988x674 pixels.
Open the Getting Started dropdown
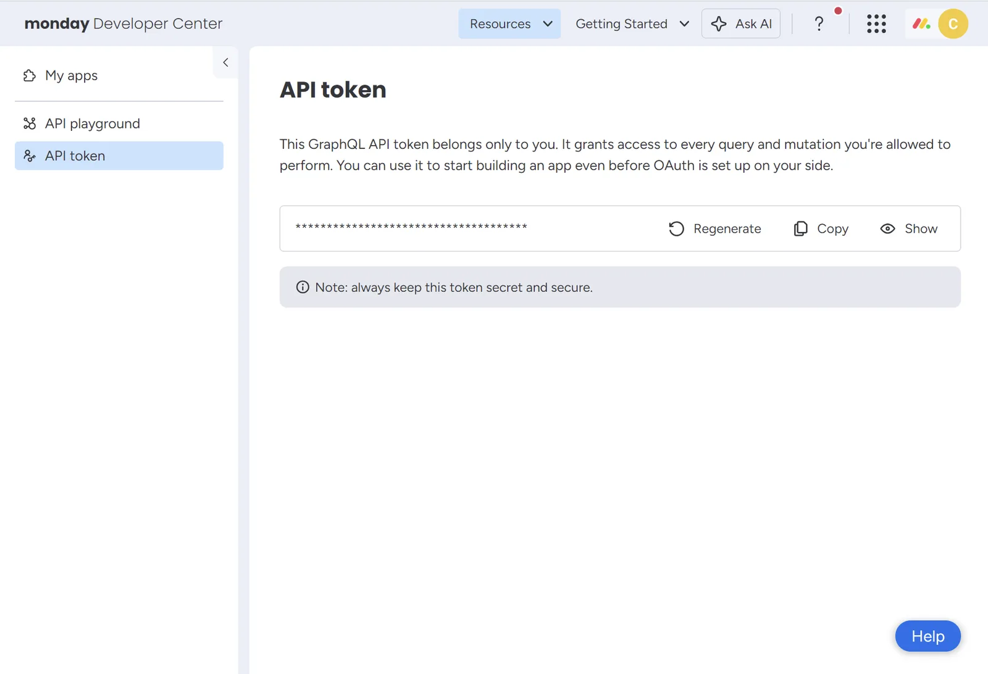(x=632, y=23)
